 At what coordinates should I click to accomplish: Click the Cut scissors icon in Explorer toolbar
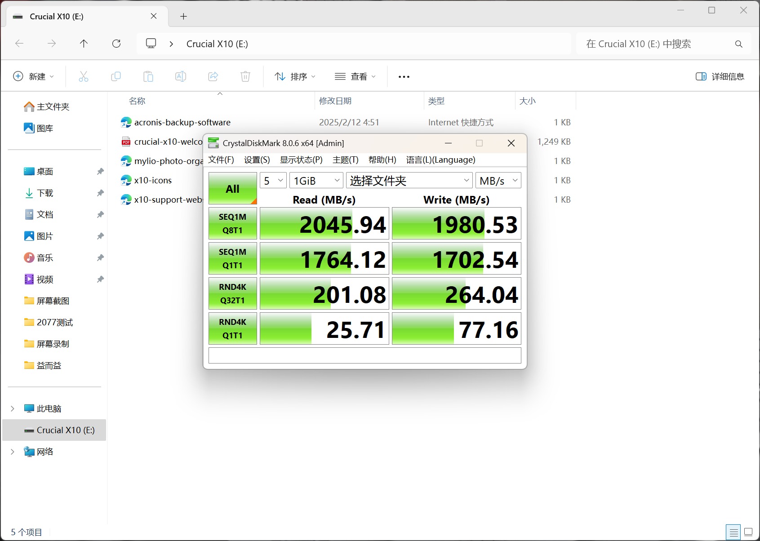point(84,76)
